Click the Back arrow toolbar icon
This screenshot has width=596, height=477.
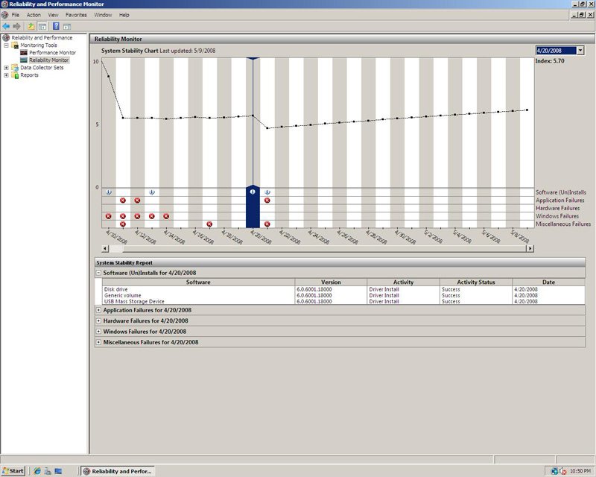[x=6, y=26]
